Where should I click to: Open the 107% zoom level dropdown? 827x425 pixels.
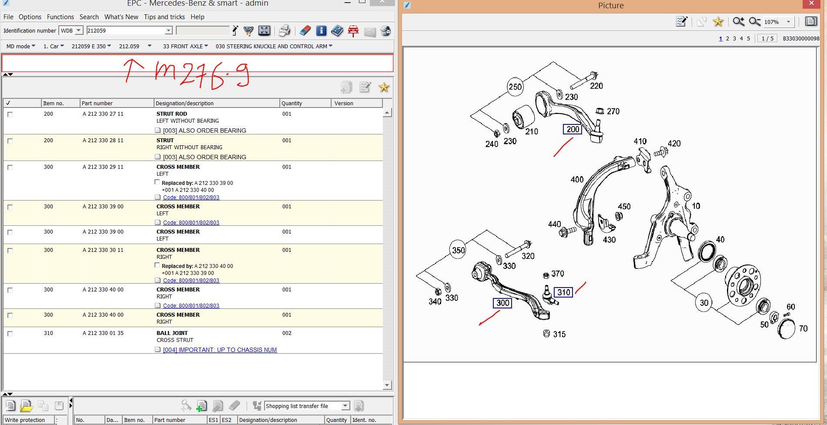[x=788, y=22]
